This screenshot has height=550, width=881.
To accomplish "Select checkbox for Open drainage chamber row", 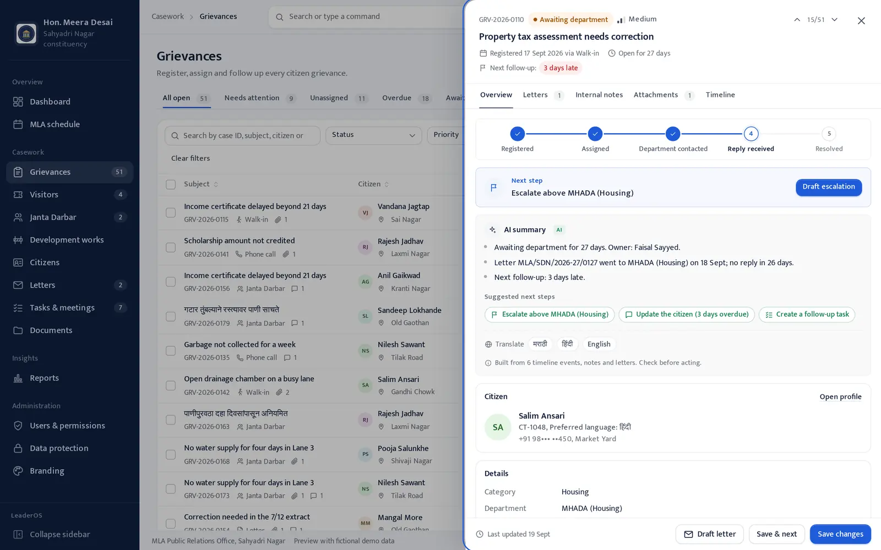I will (x=171, y=386).
